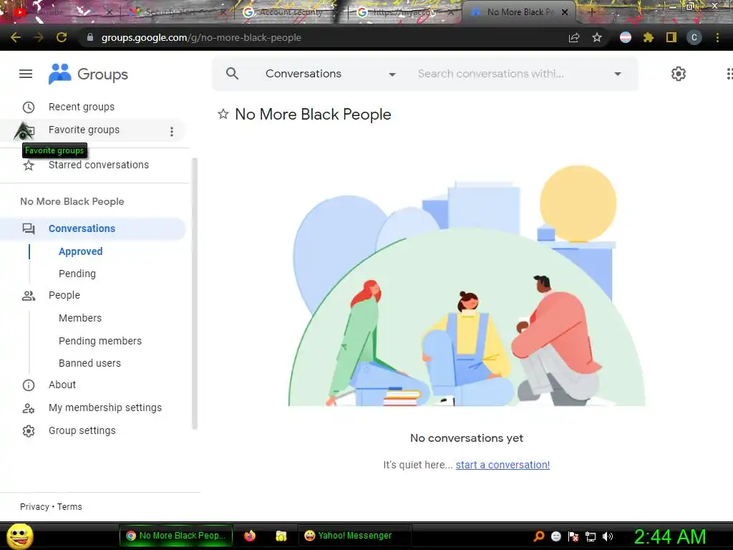Screen dimensions: 733x550
Task: Expand the Conversations search scope dropdown
Action: point(392,74)
